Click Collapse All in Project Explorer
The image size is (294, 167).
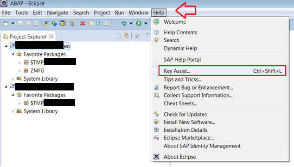[119, 35]
